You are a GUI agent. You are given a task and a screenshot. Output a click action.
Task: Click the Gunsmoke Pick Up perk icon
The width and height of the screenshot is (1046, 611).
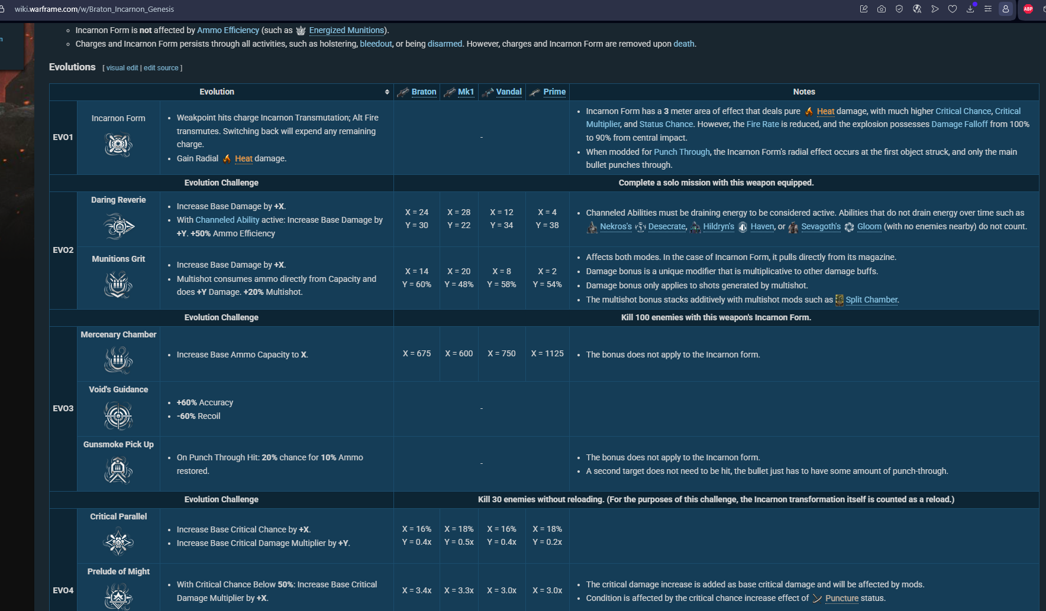118,470
